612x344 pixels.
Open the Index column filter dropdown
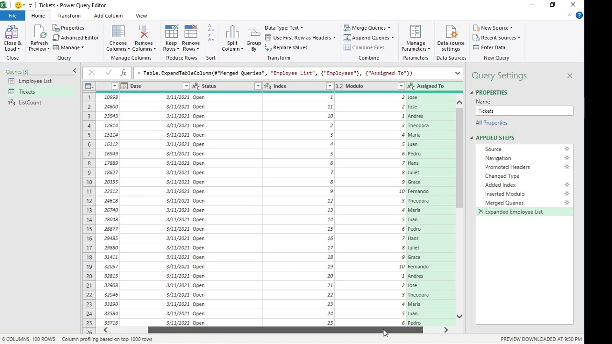pos(329,86)
